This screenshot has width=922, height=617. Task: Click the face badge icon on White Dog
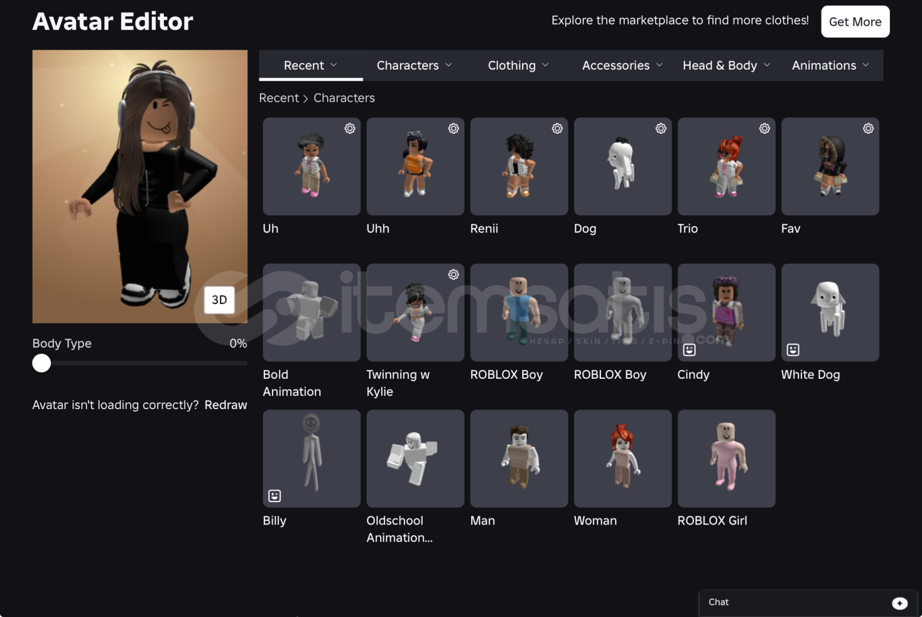tap(793, 350)
